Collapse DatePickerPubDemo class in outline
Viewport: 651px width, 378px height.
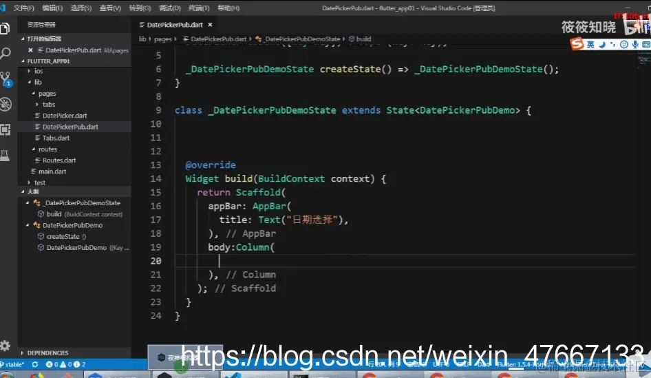(x=28, y=225)
